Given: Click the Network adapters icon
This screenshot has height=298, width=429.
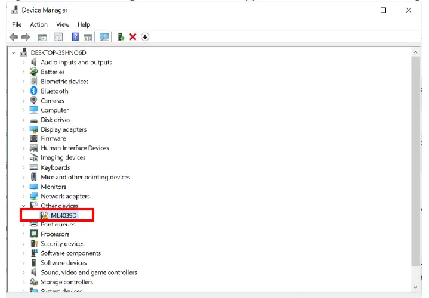Looking at the screenshot, I should click(x=34, y=196).
